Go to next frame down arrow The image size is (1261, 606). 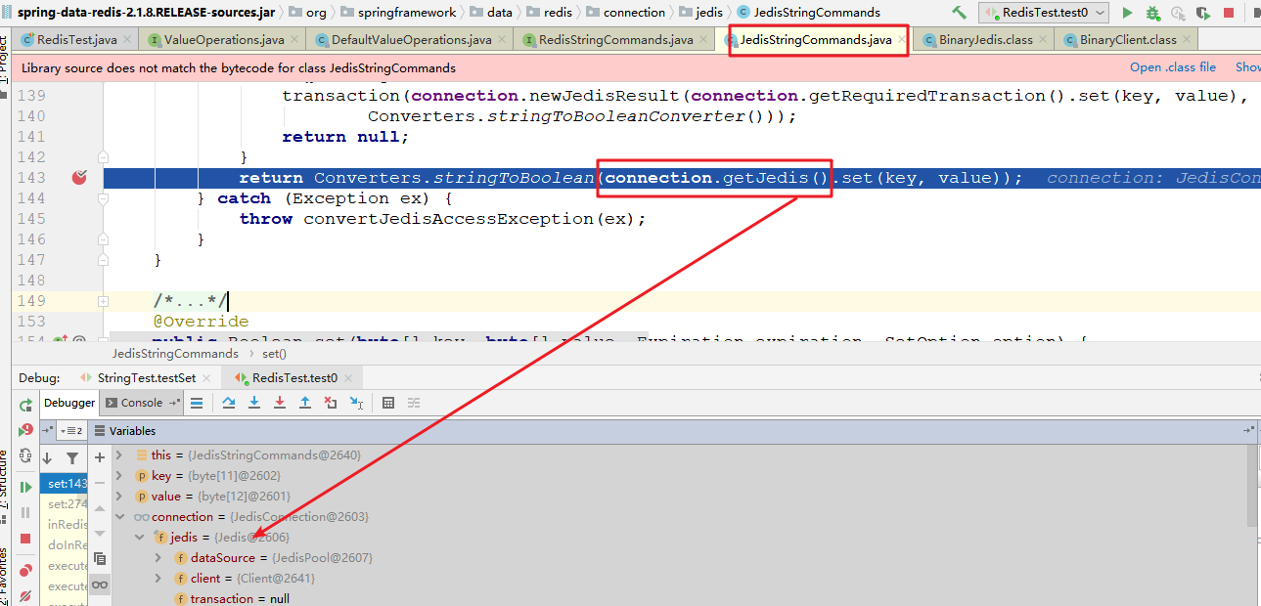pyautogui.click(x=47, y=457)
